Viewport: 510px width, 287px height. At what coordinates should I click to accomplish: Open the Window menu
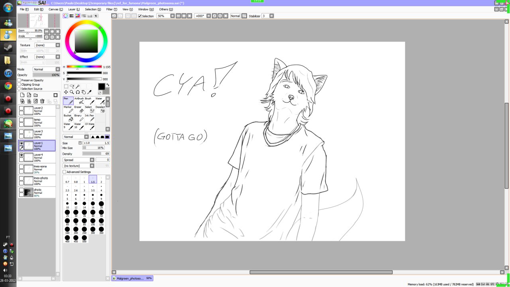[x=146, y=9]
